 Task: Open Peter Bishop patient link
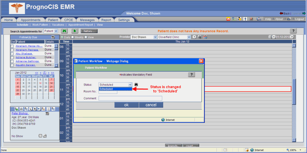pos(20,113)
